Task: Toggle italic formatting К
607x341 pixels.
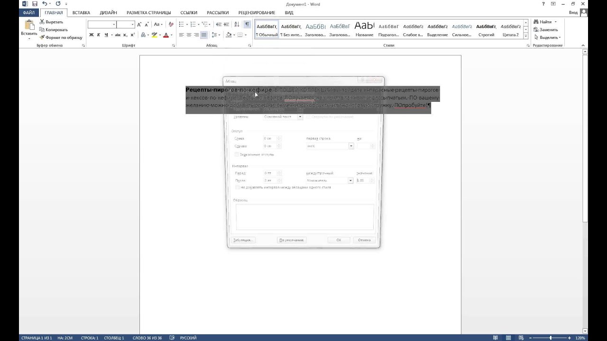Action: tap(99, 35)
